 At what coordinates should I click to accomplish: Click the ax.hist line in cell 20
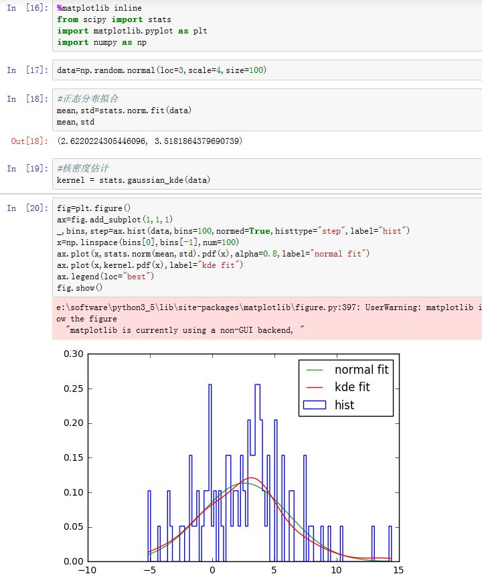[x=233, y=230]
